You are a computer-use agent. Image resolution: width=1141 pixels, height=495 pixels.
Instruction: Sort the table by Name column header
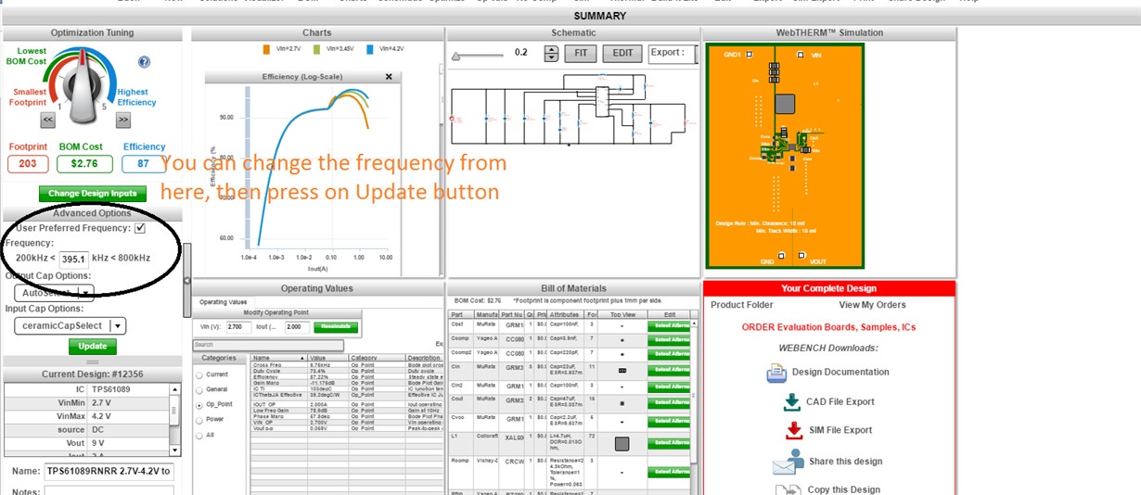click(279, 358)
